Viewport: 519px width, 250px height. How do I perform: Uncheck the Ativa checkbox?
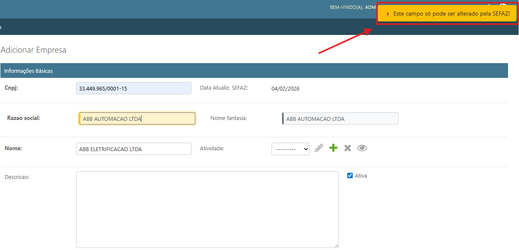[350, 176]
